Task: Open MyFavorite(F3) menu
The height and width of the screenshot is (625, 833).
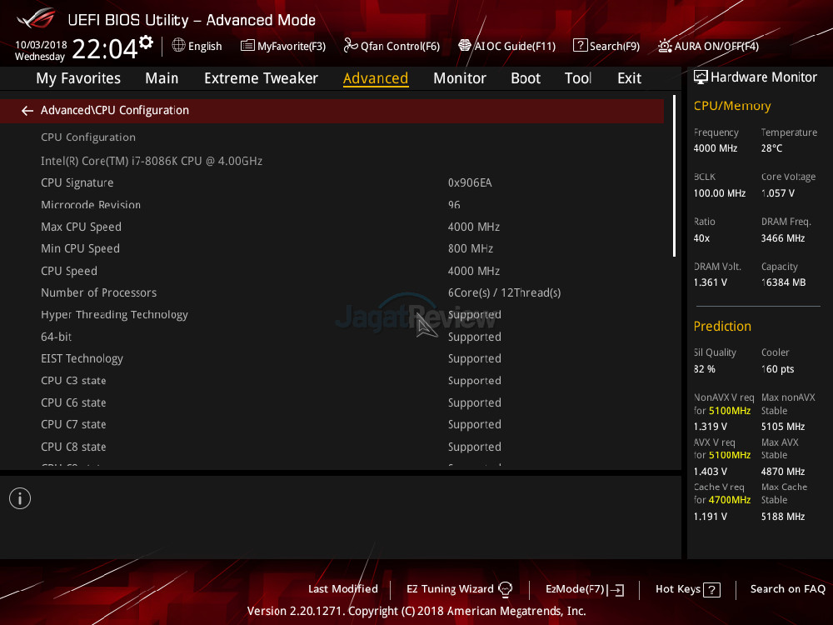Action: pyautogui.click(x=291, y=46)
